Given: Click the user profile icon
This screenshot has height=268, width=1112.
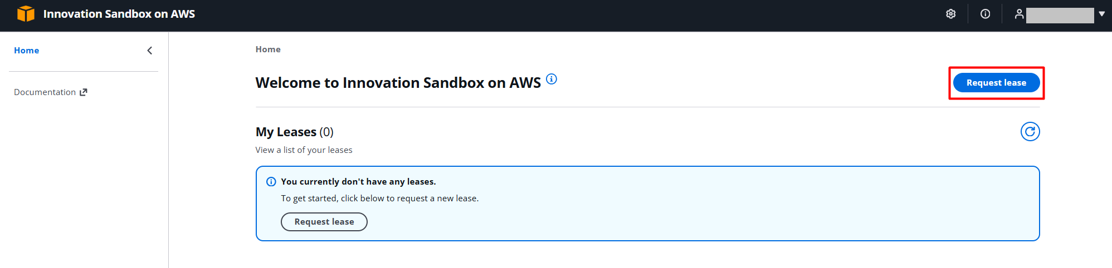Looking at the screenshot, I should pyautogui.click(x=1019, y=14).
